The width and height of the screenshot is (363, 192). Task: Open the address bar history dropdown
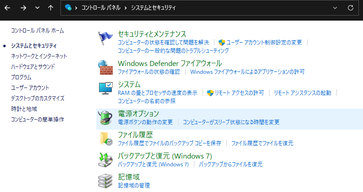(x=335, y=8)
